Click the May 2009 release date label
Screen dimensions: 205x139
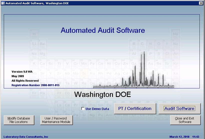click(x=18, y=76)
